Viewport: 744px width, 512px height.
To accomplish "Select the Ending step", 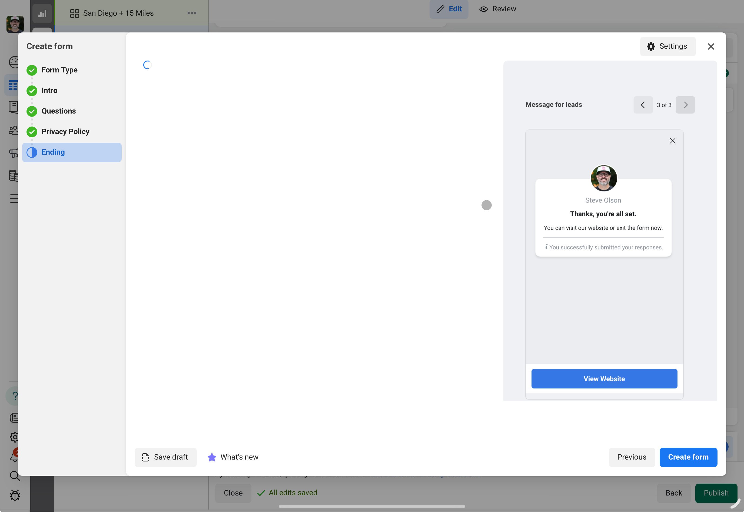I will (72, 152).
